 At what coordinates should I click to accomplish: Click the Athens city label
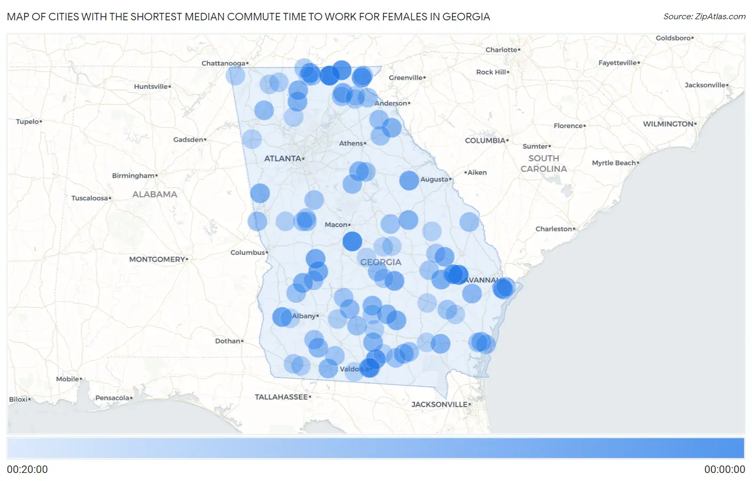click(x=351, y=143)
